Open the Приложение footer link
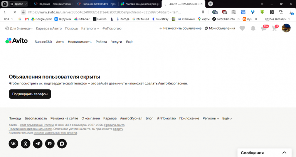 pyautogui.click(x=189, y=118)
